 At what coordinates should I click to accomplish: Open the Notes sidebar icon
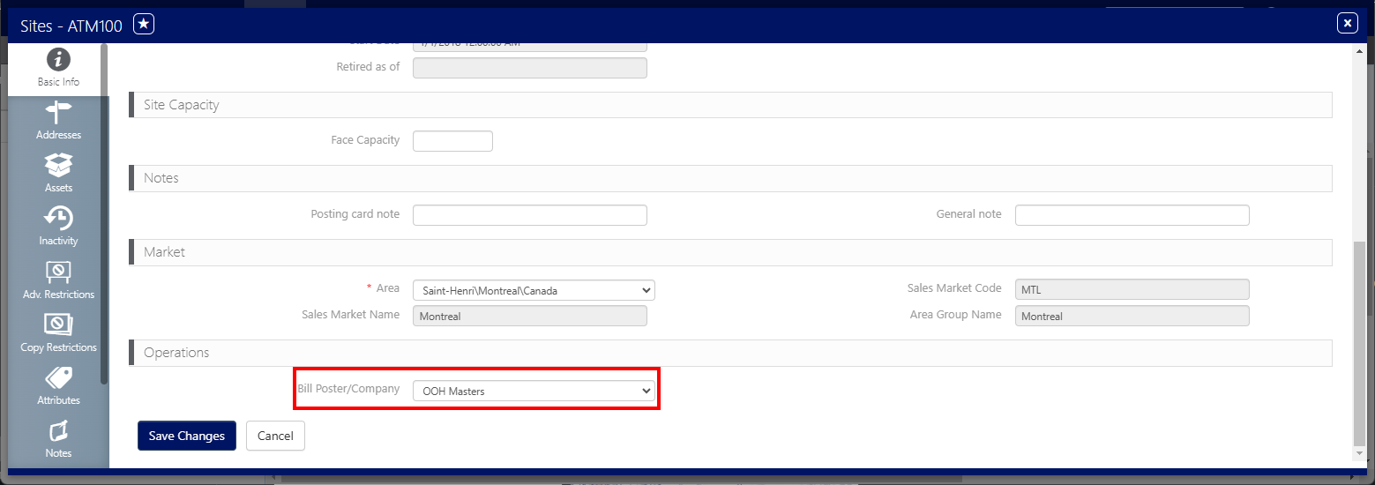tap(58, 431)
